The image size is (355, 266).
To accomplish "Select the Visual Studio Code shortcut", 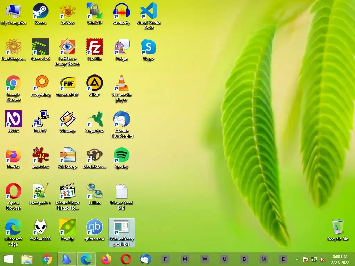I will (148, 17).
